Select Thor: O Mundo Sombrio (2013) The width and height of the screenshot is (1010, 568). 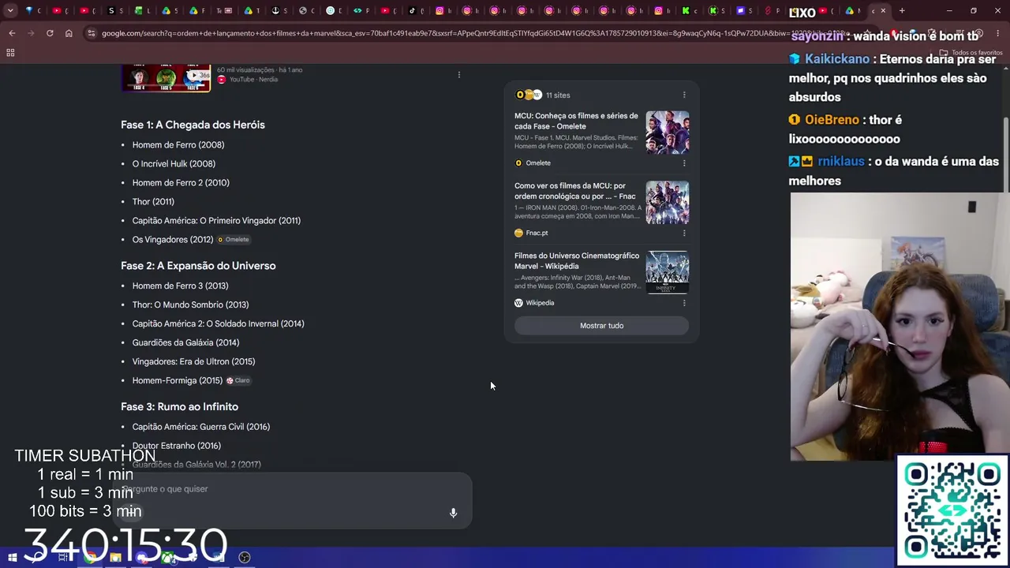coord(190,305)
